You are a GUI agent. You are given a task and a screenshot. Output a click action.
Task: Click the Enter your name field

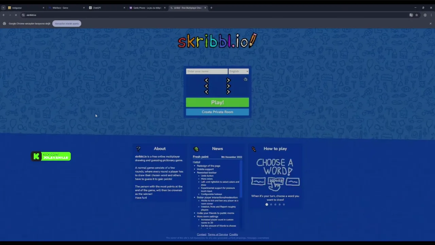[x=207, y=71]
